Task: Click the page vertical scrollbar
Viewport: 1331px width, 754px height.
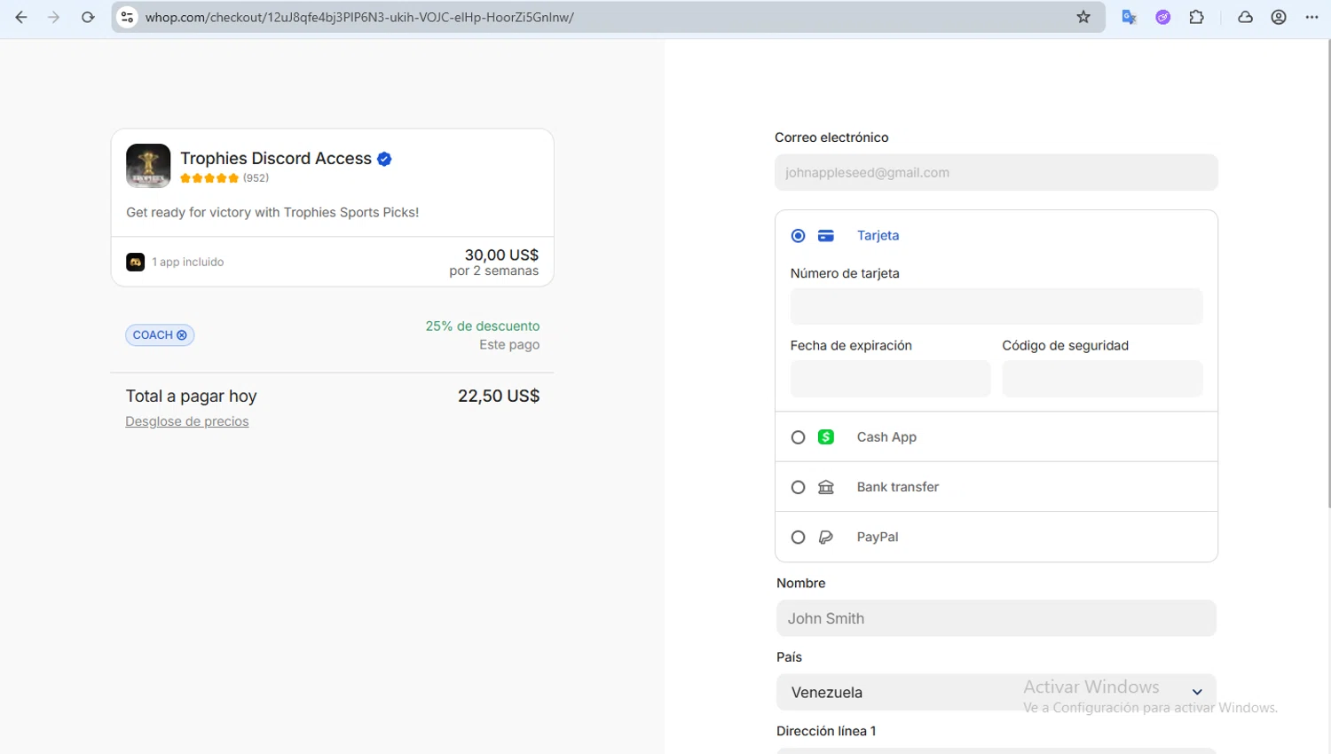Action: click(1327, 273)
